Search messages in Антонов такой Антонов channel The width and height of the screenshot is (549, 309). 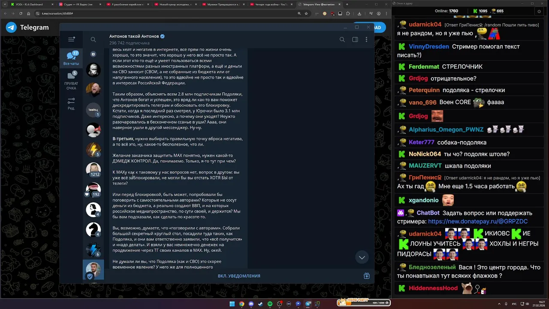342,39
